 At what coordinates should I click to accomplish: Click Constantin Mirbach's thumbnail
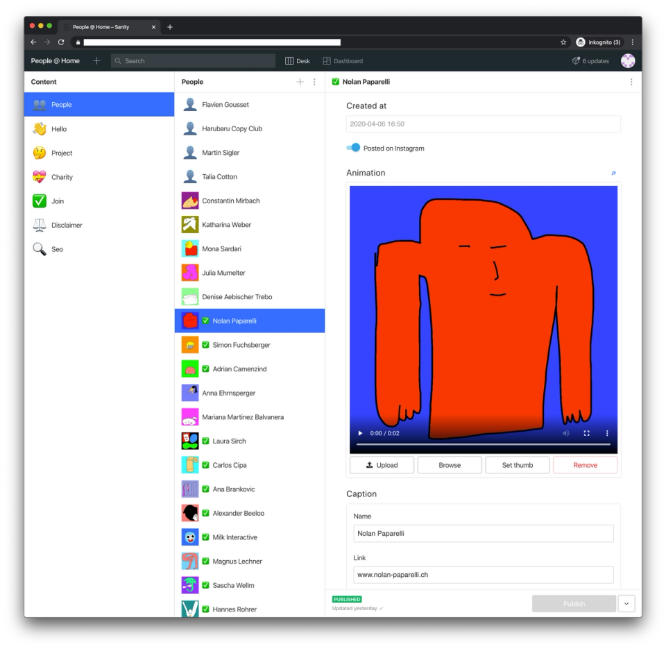point(190,201)
